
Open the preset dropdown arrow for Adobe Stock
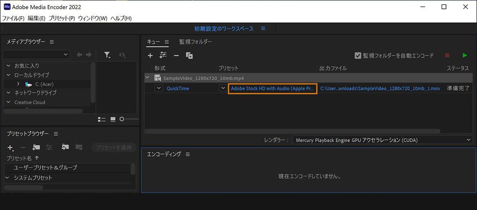pyautogui.click(x=222, y=88)
